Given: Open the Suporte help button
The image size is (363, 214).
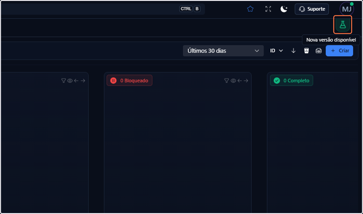Looking at the screenshot, I should click(x=312, y=9).
